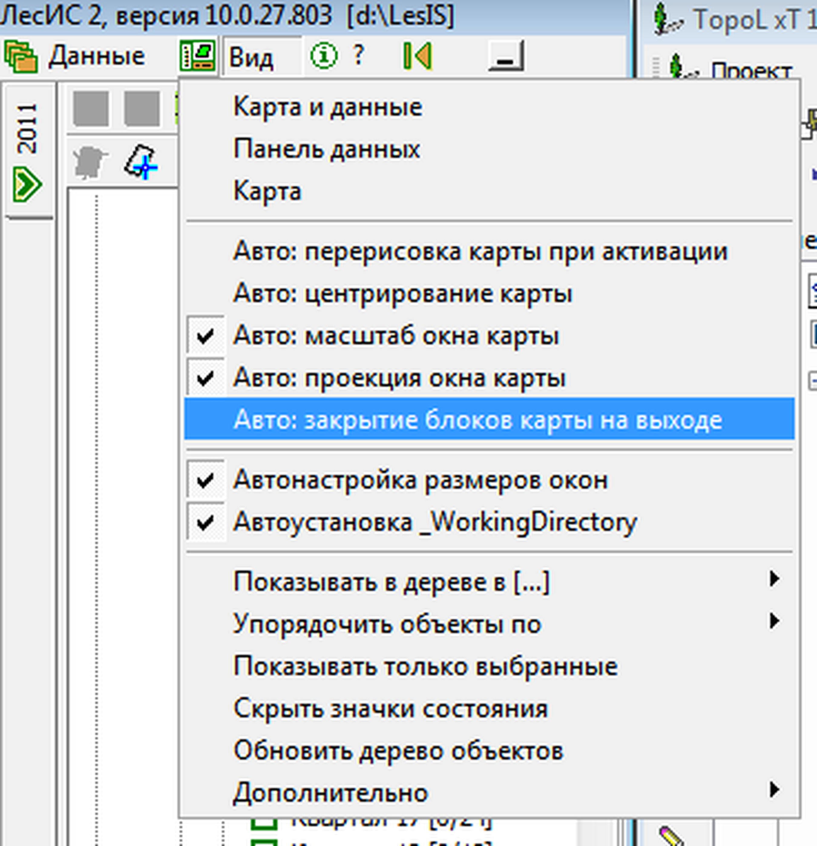Image resolution: width=817 pixels, height=846 pixels.
Task: Open Проект menu in TopoL xT window
Action: 751,70
